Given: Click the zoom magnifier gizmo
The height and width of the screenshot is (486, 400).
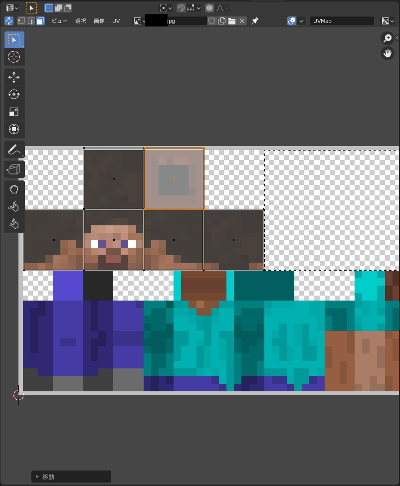Looking at the screenshot, I should [x=388, y=38].
